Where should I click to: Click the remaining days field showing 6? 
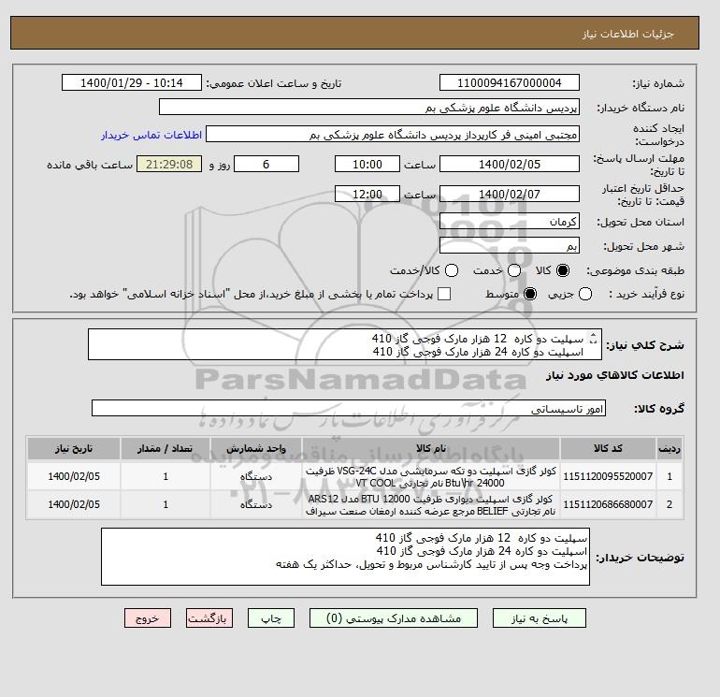pos(266,164)
